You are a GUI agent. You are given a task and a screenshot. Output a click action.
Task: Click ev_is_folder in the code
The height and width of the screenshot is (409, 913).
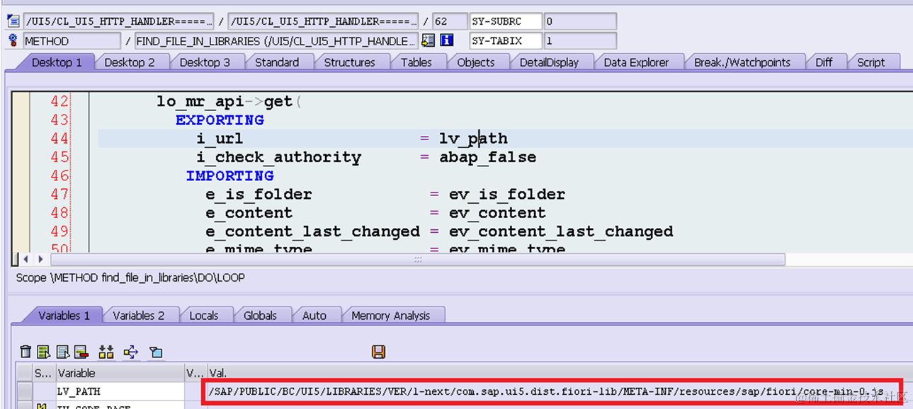point(507,194)
